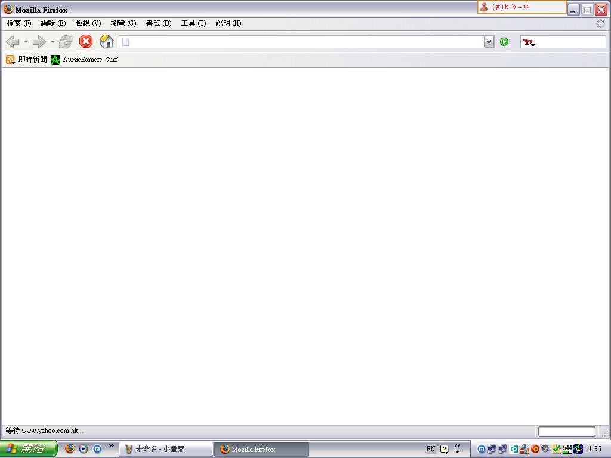Go forward using the Forward arrow
The height and width of the screenshot is (458, 611).
point(39,42)
